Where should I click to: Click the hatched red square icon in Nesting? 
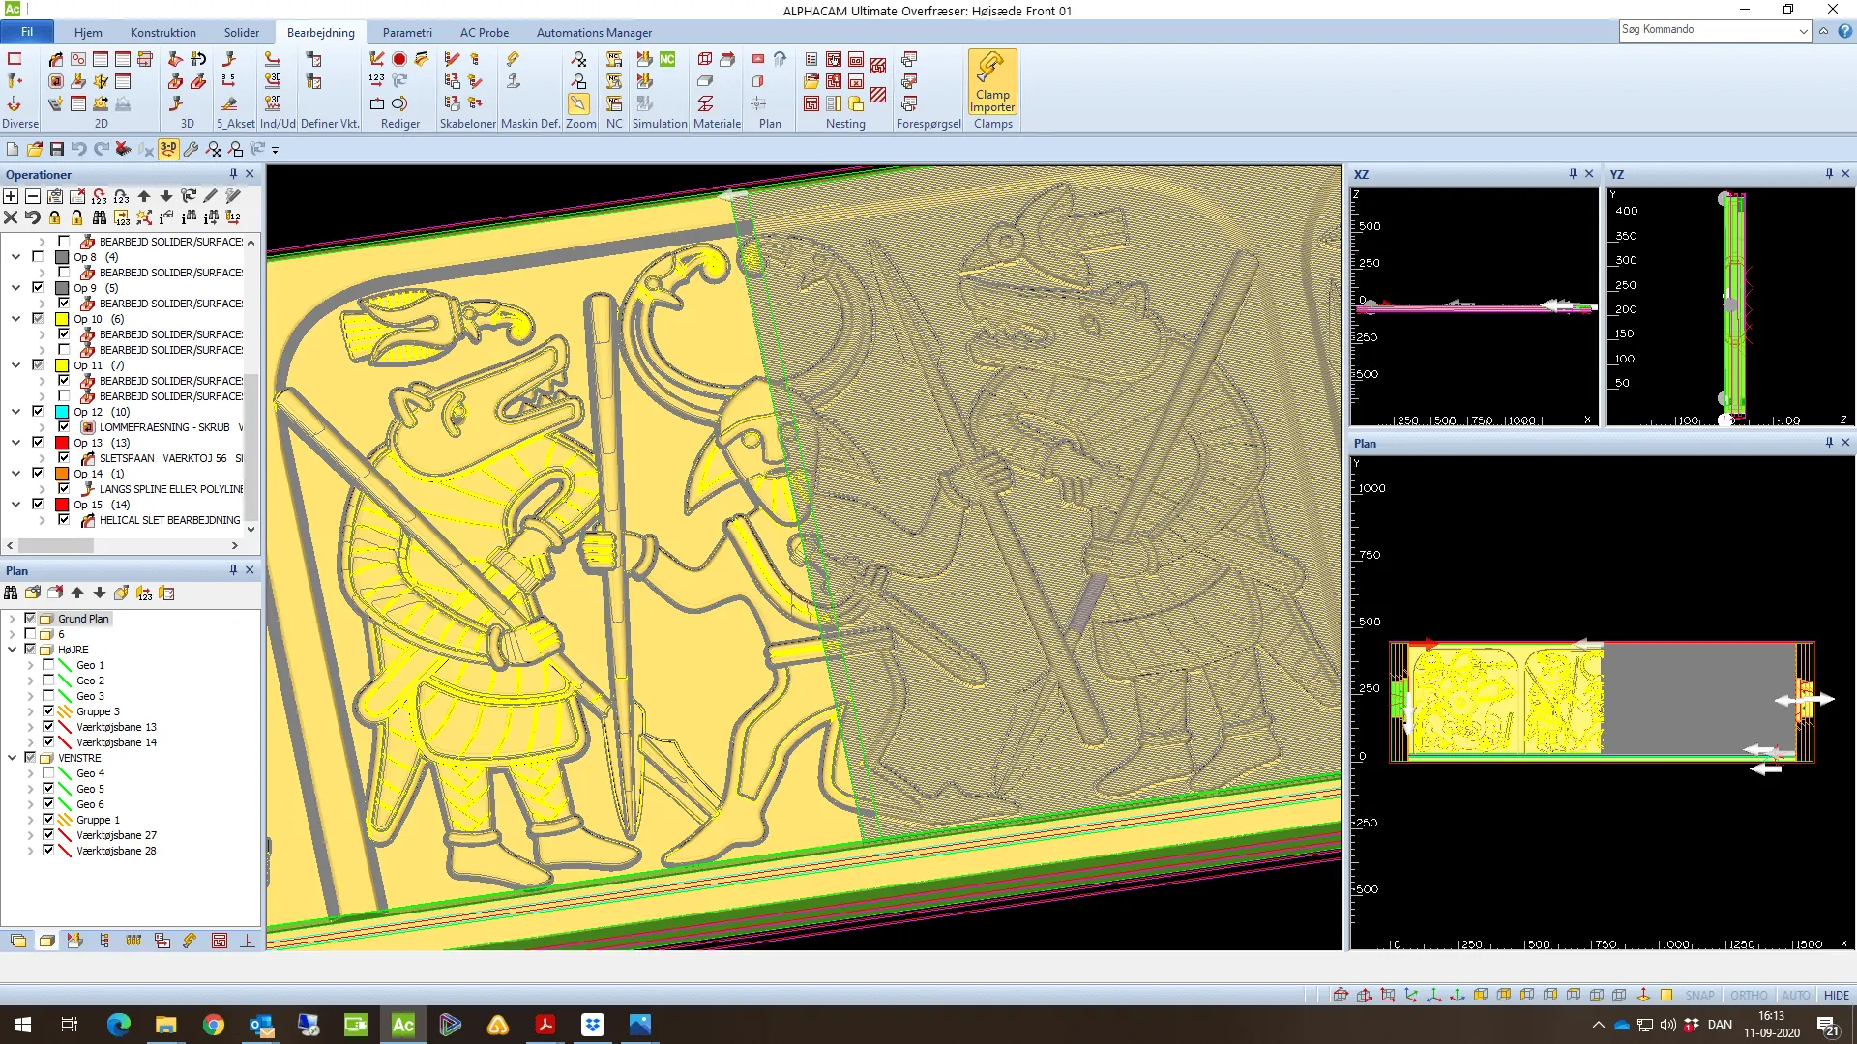click(878, 95)
